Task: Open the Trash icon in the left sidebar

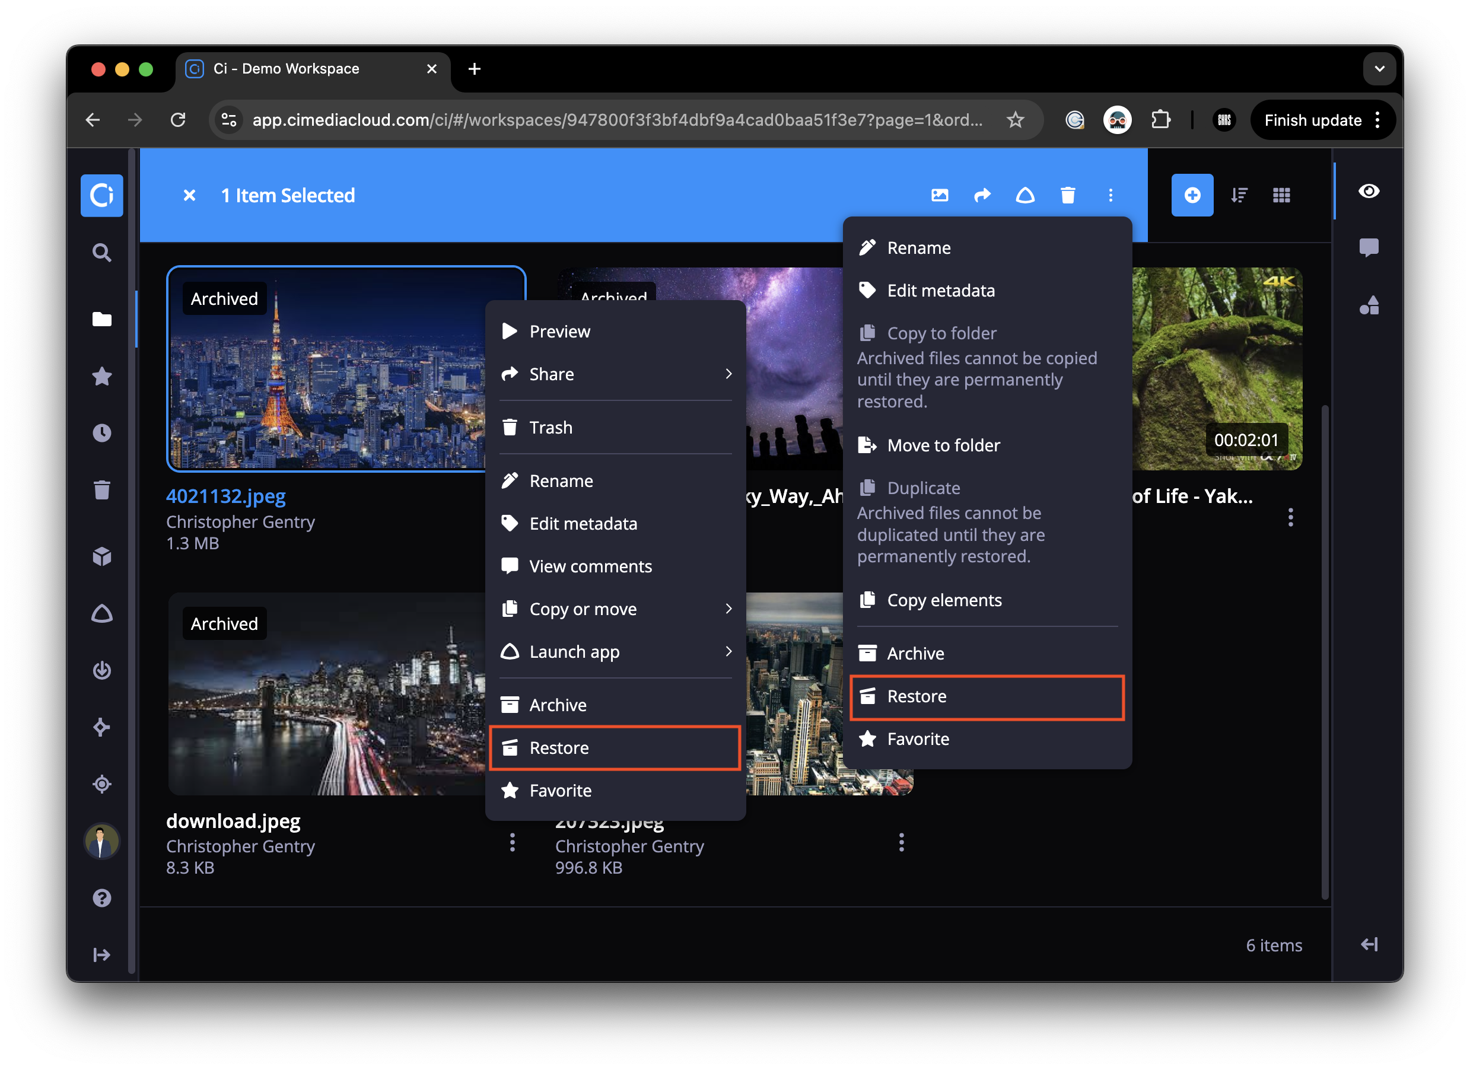Action: 102,490
